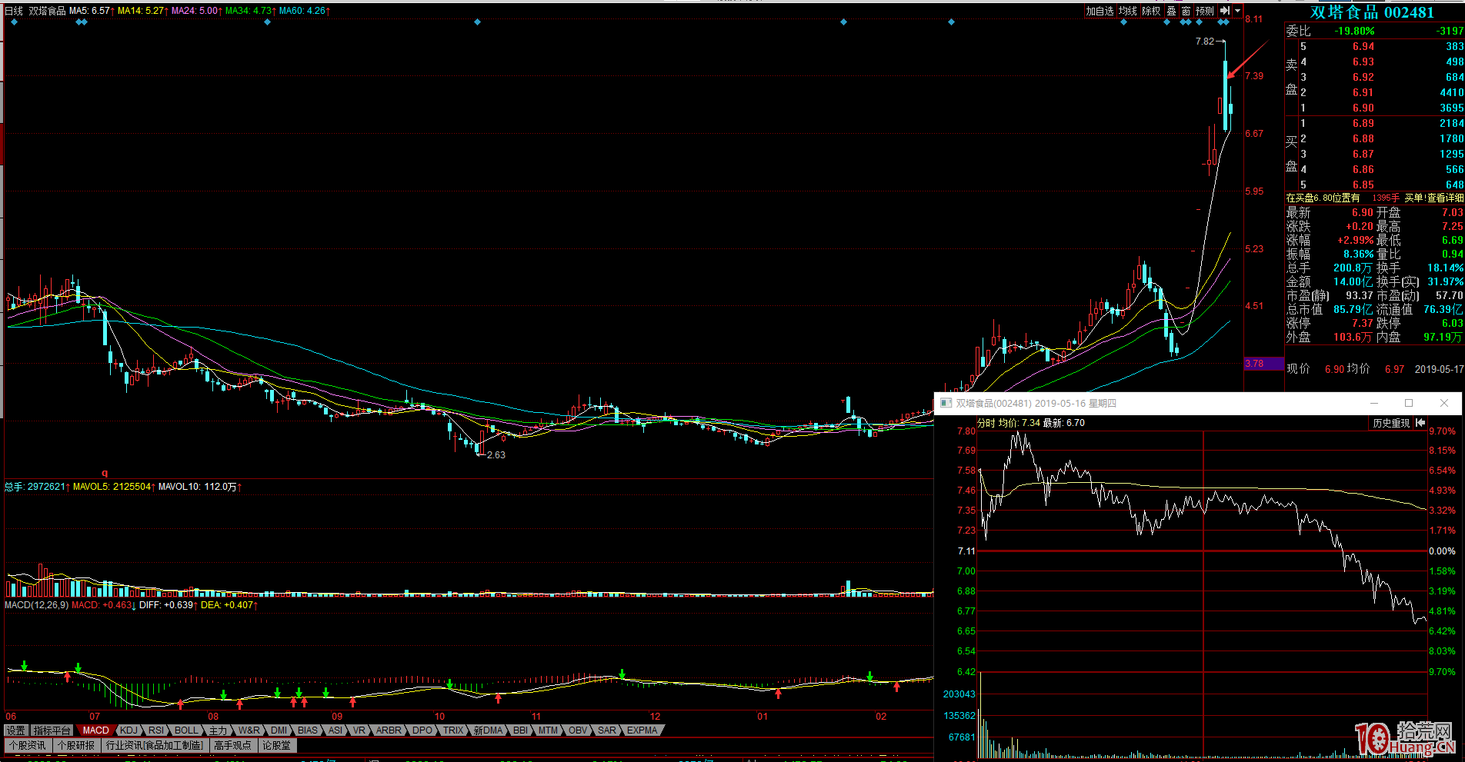Click the 历史重现 history replay button
Image resolution: width=1465 pixels, height=762 pixels.
pos(1391,423)
